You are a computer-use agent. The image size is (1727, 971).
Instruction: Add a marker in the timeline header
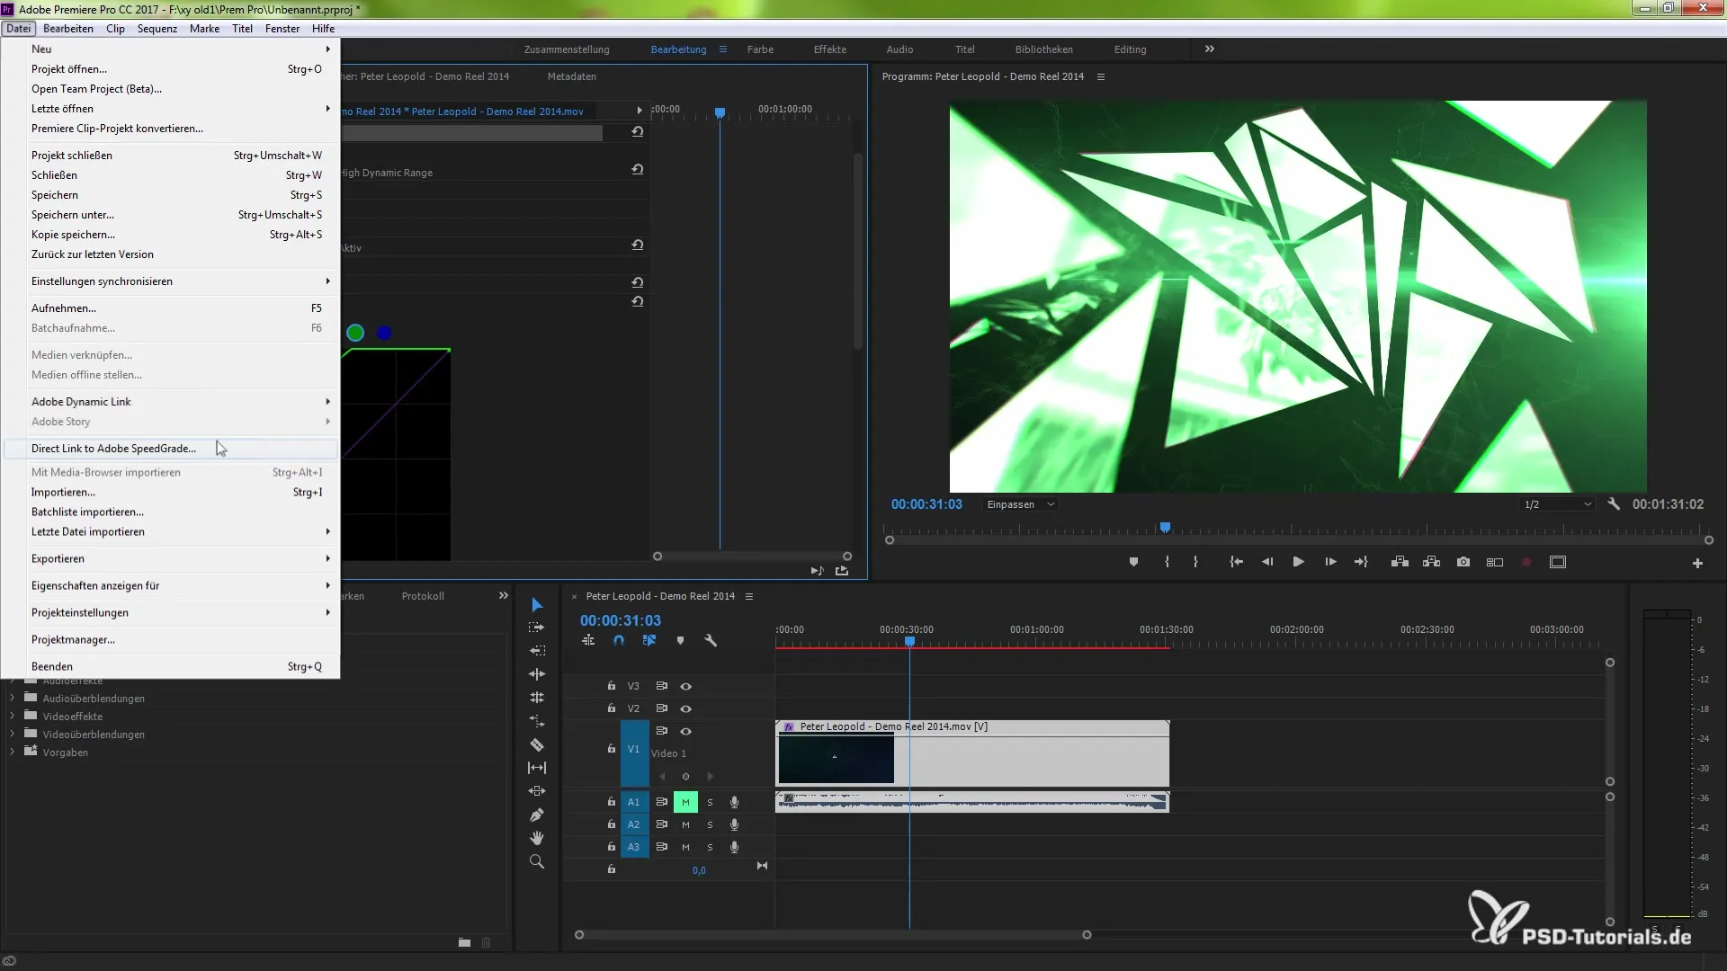tap(680, 641)
